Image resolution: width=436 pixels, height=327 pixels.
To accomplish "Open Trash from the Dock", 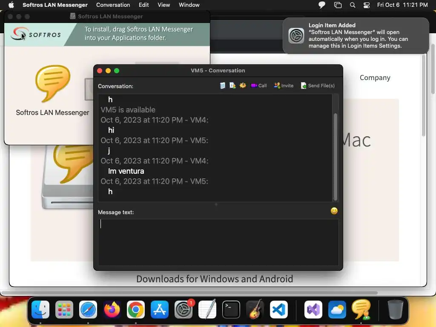I will pos(395,309).
